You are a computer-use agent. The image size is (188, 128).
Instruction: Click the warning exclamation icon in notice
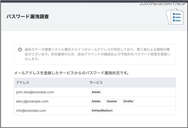(20, 50)
